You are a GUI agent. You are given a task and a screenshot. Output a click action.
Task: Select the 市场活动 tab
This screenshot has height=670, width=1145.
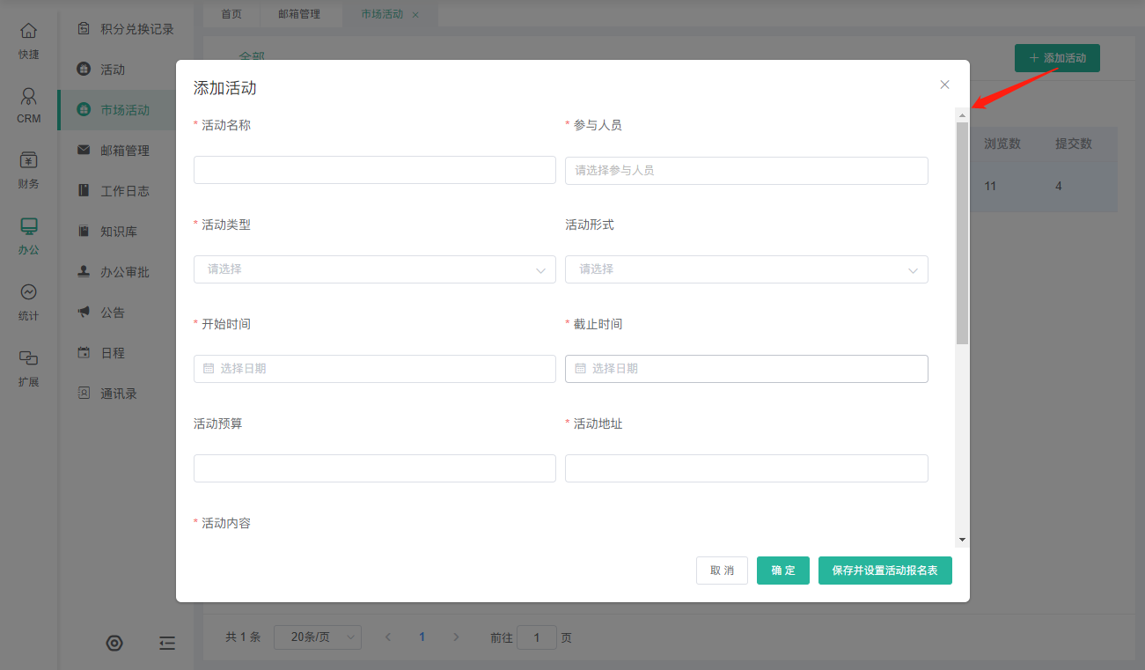click(382, 15)
